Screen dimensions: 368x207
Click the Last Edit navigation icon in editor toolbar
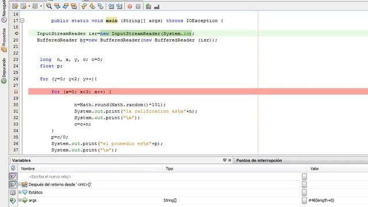(x=15, y=6)
